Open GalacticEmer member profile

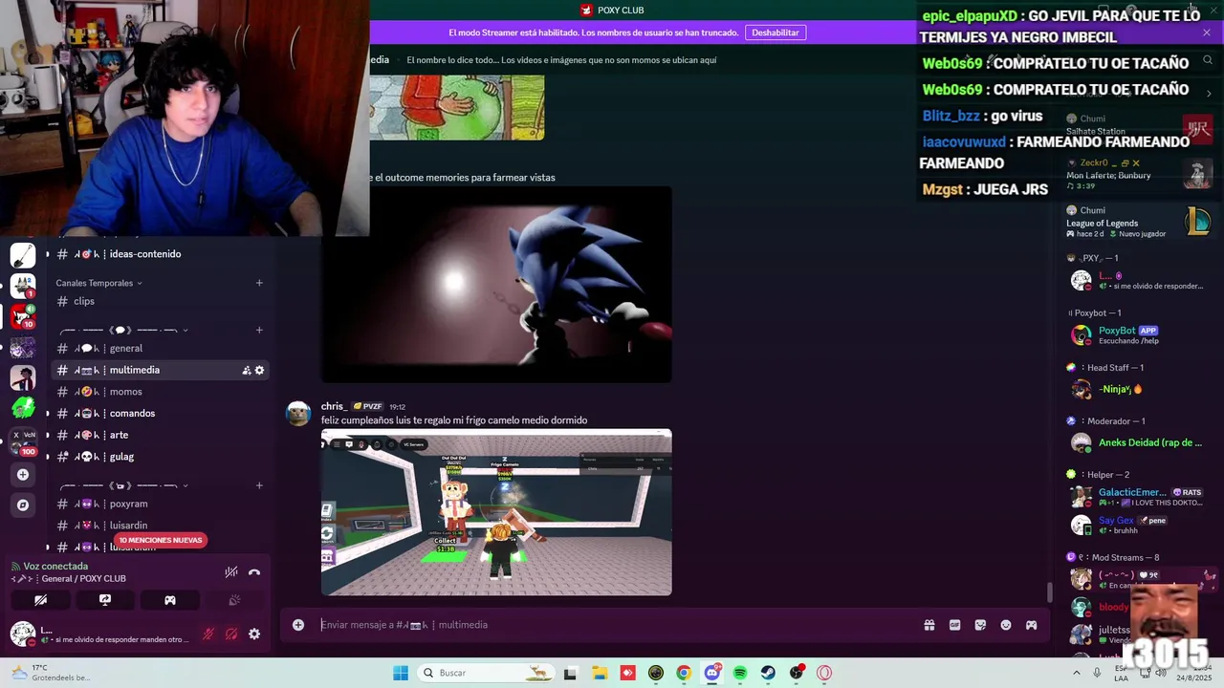click(1138, 497)
